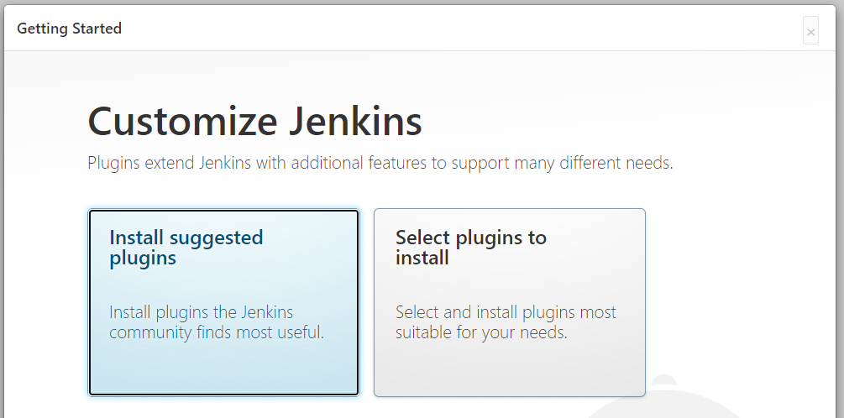Click text "Plugins extend Jenkins with additional features"
844x418 pixels.
pyautogui.click(x=257, y=163)
